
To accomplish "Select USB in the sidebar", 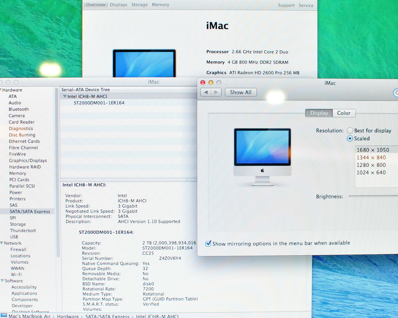I will (x=14, y=237).
